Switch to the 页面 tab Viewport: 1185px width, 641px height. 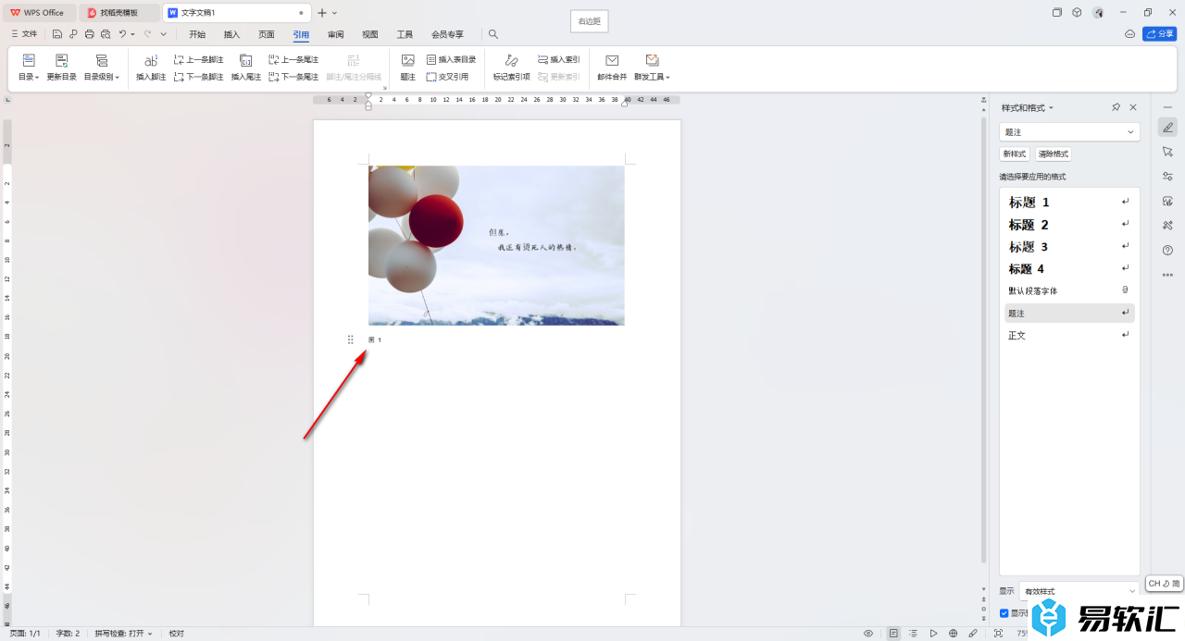267,34
